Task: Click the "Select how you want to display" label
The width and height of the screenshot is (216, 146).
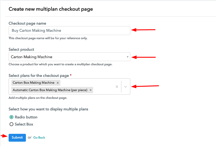Action: (x=48, y=109)
